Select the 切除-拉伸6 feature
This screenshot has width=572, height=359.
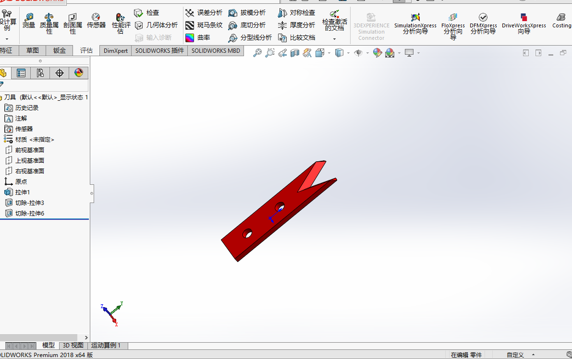click(x=24, y=214)
